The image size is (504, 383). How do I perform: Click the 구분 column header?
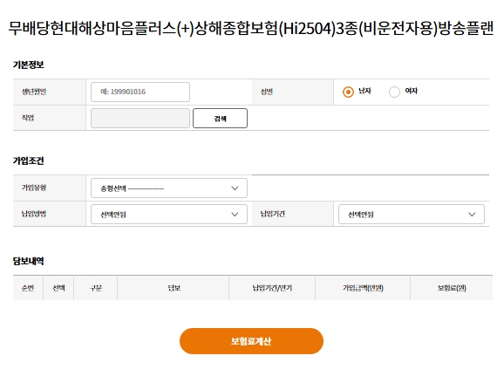[96, 288]
